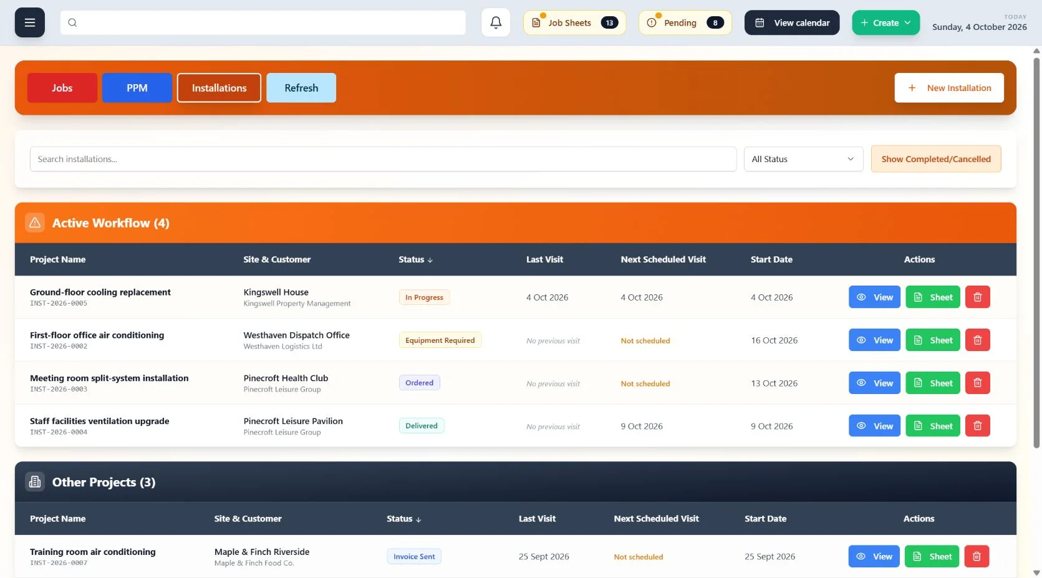Delete First-floor office air conditioning project
The height and width of the screenshot is (578, 1042).
click(x=977, y=340)
